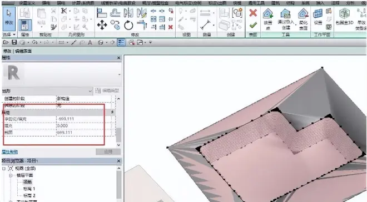Toggle the Properties (属性) palette button
Screen dimensions: 367x202
(24, 25)
